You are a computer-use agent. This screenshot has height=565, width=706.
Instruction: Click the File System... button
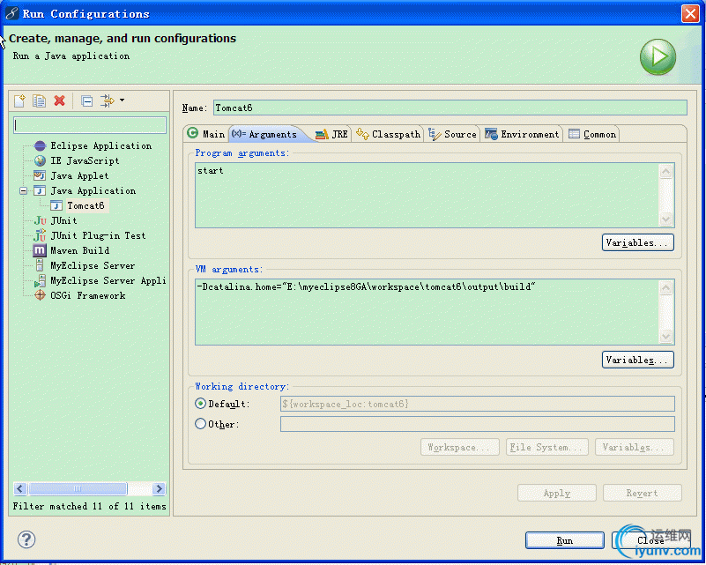pos(547,447)
